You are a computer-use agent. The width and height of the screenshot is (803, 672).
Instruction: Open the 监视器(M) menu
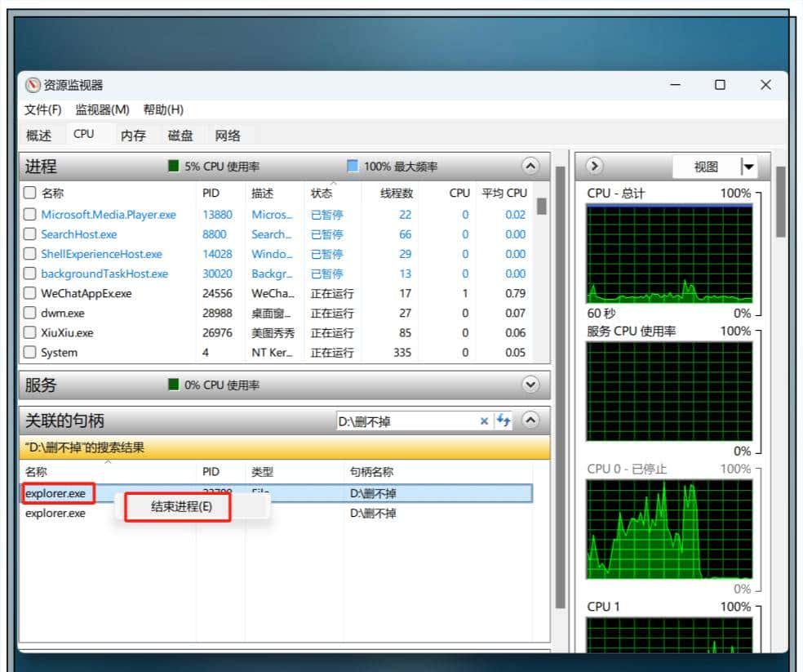[102, 109]
